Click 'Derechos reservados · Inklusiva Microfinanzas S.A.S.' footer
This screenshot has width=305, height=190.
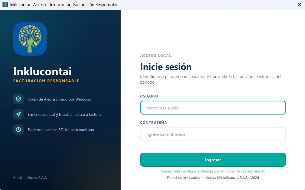tap(213, 177)
